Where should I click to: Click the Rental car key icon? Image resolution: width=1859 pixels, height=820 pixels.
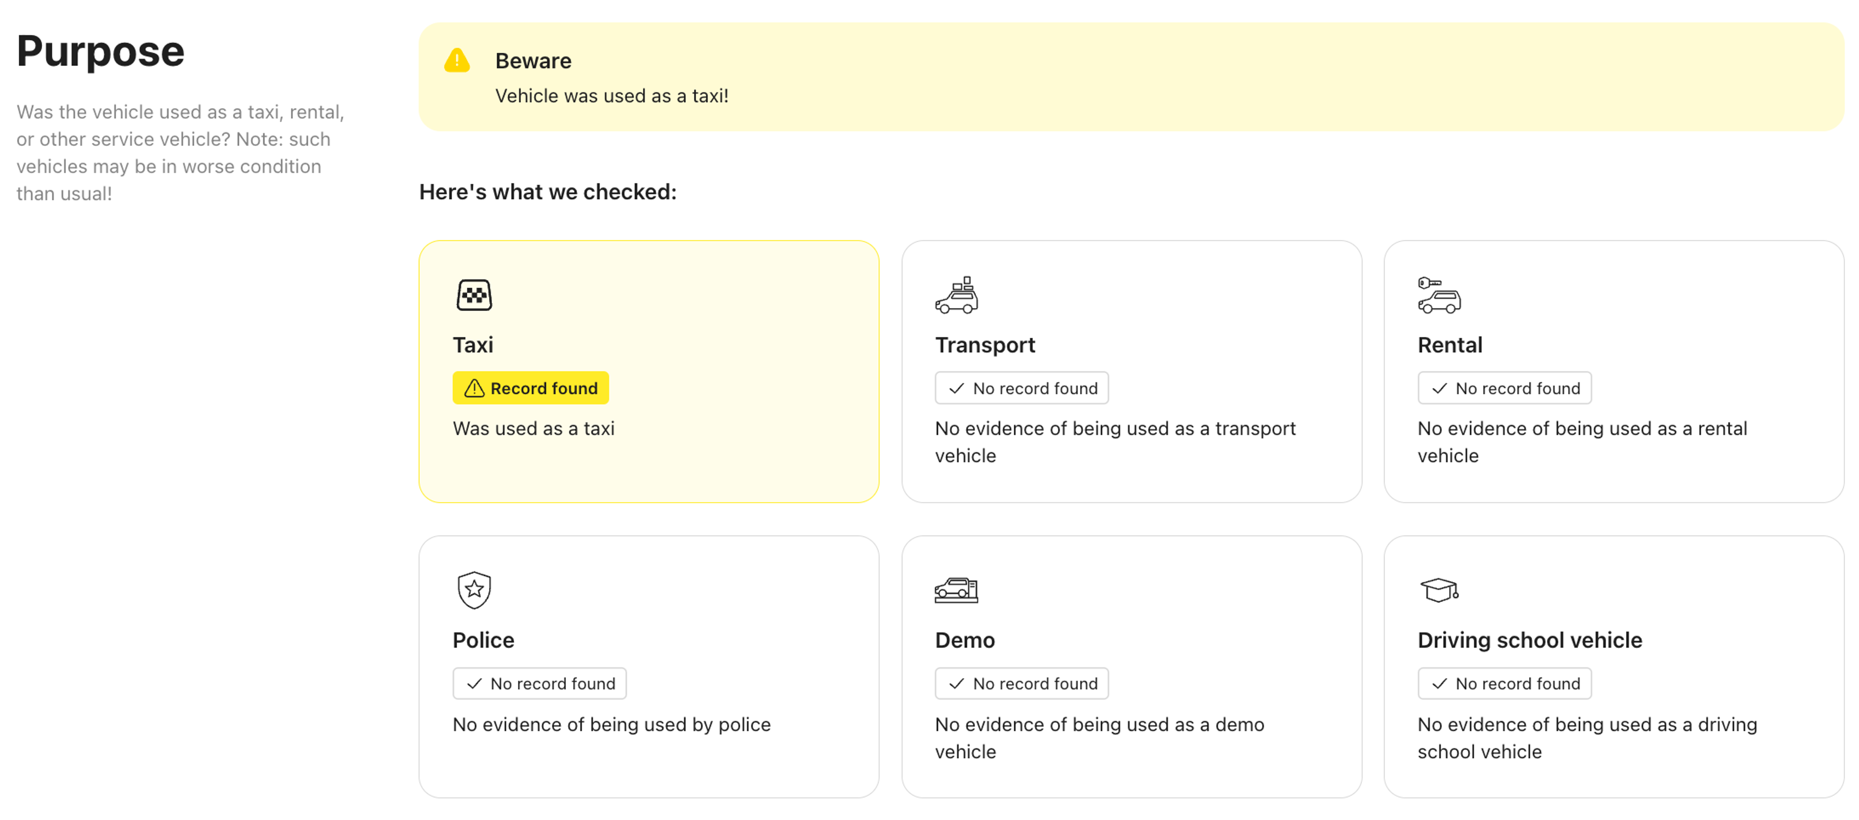1438,294
